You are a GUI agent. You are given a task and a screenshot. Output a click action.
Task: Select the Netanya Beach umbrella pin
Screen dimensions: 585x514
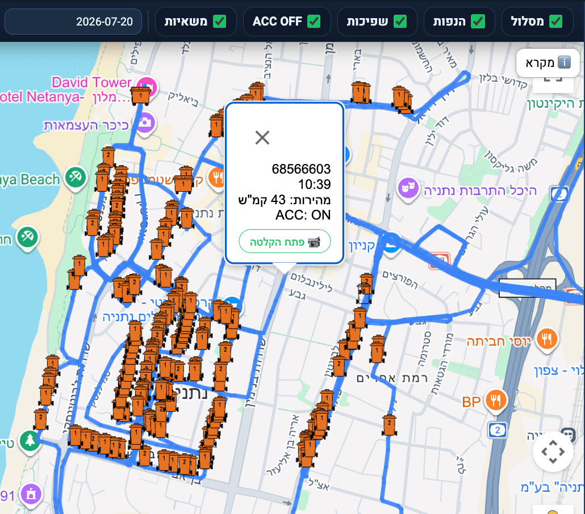point(76,178)
